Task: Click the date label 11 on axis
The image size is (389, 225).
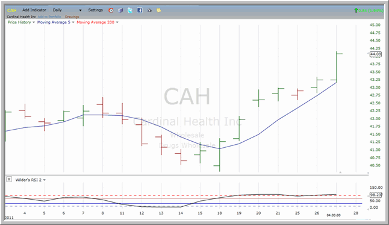Action: click(122, 213)
